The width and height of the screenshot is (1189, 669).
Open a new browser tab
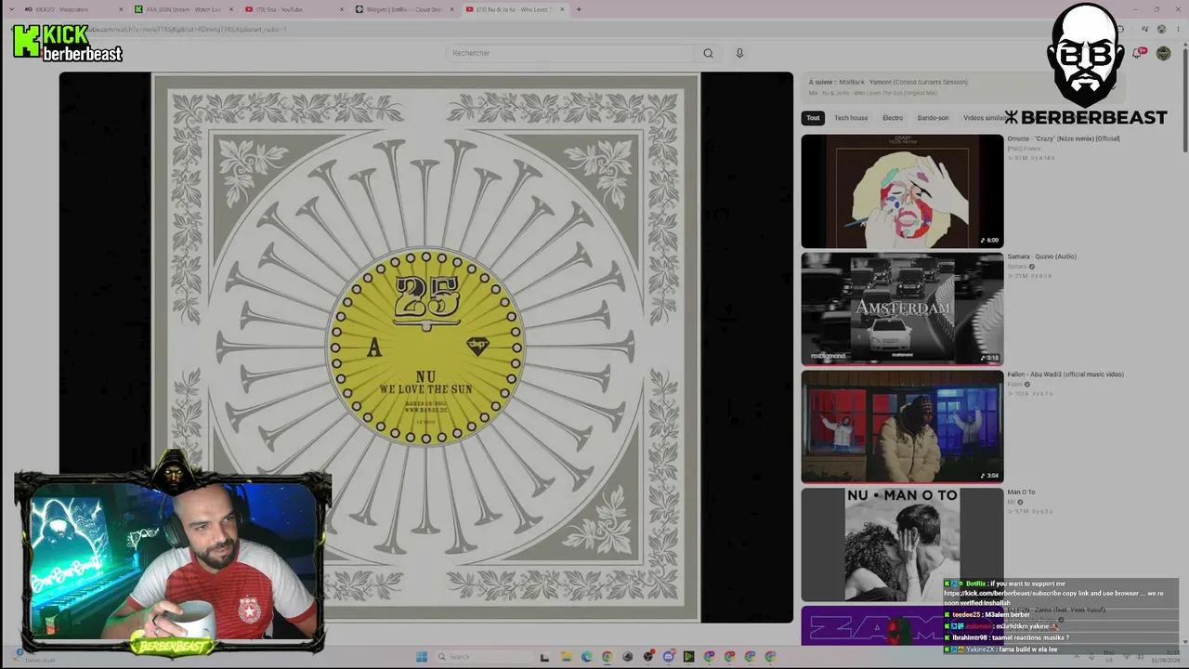pyautogui.click(x=579, y=9)
